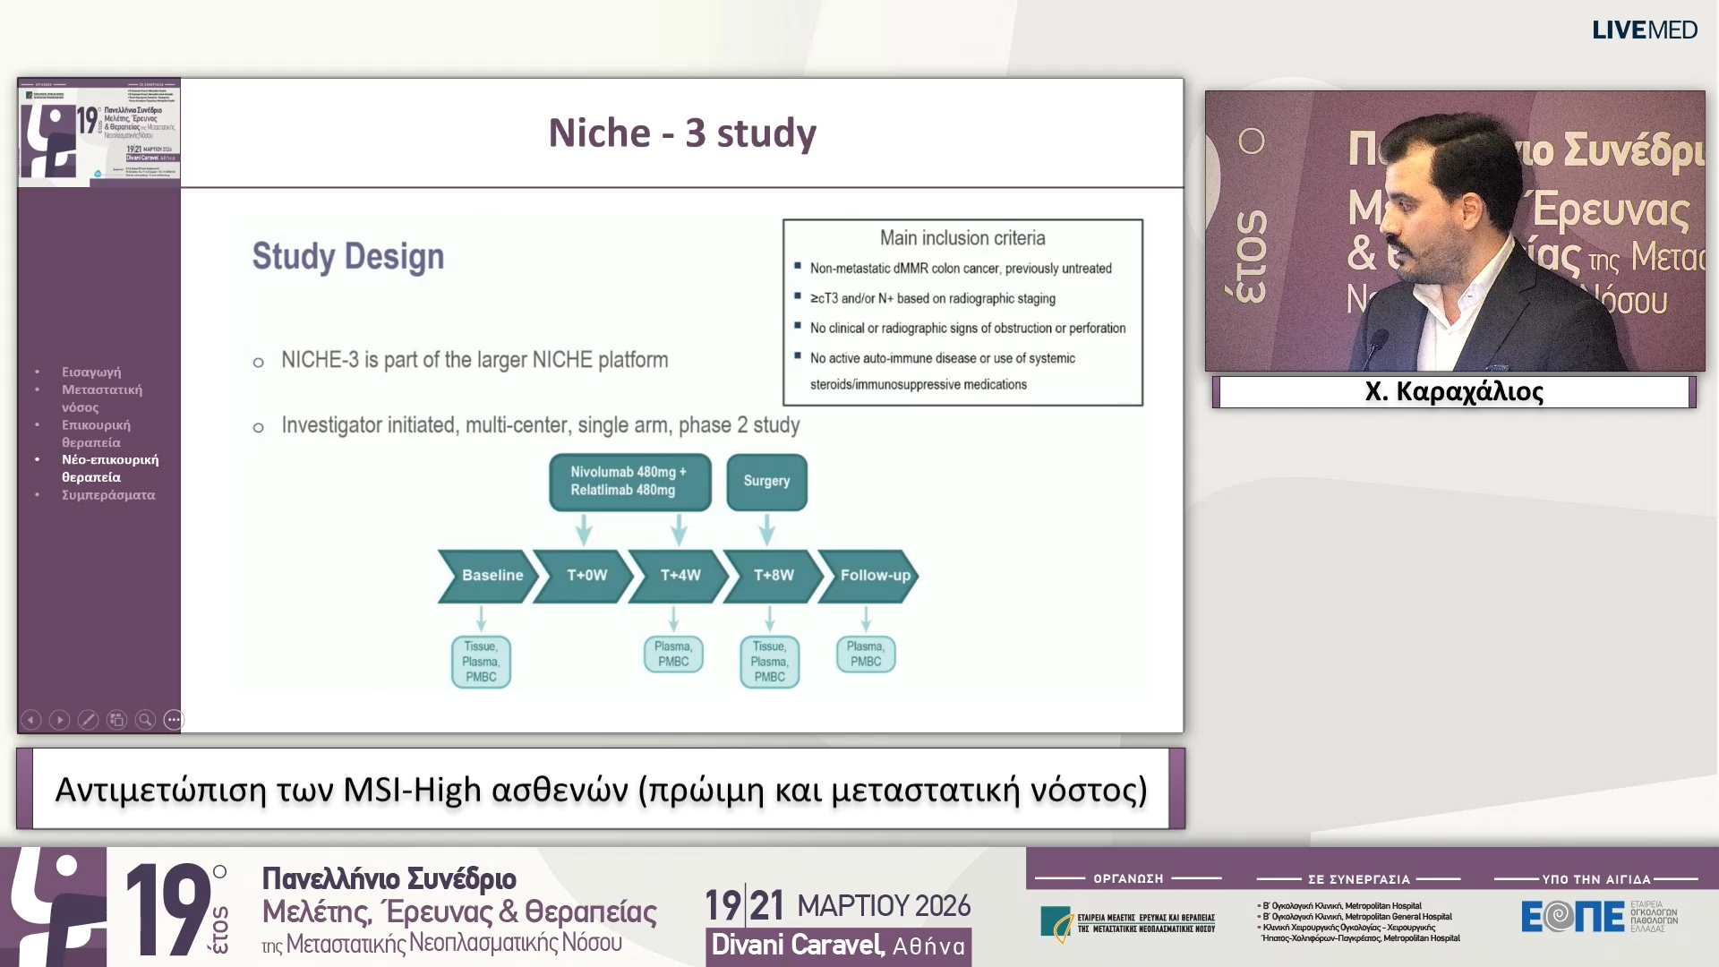Select the T+4W timeline step
Viewport: 1719px width, 967px height.
tap(679, 576)
